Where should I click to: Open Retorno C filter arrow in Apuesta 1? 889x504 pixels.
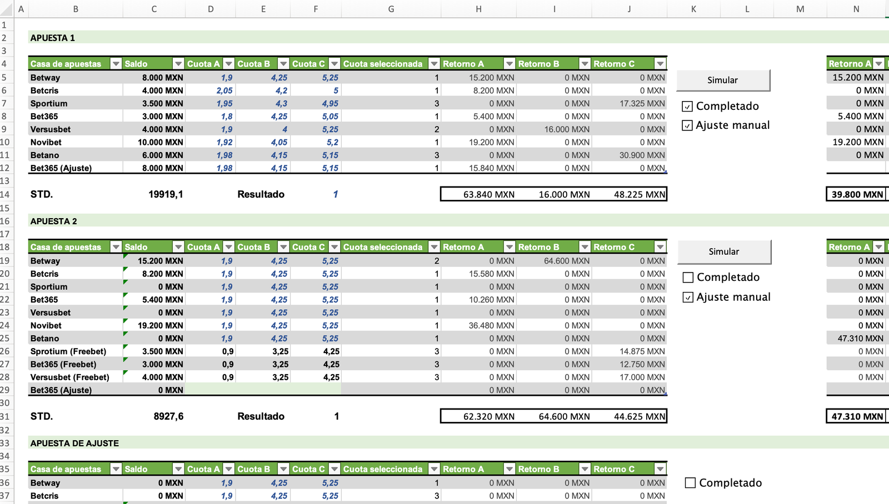(660, 64)
